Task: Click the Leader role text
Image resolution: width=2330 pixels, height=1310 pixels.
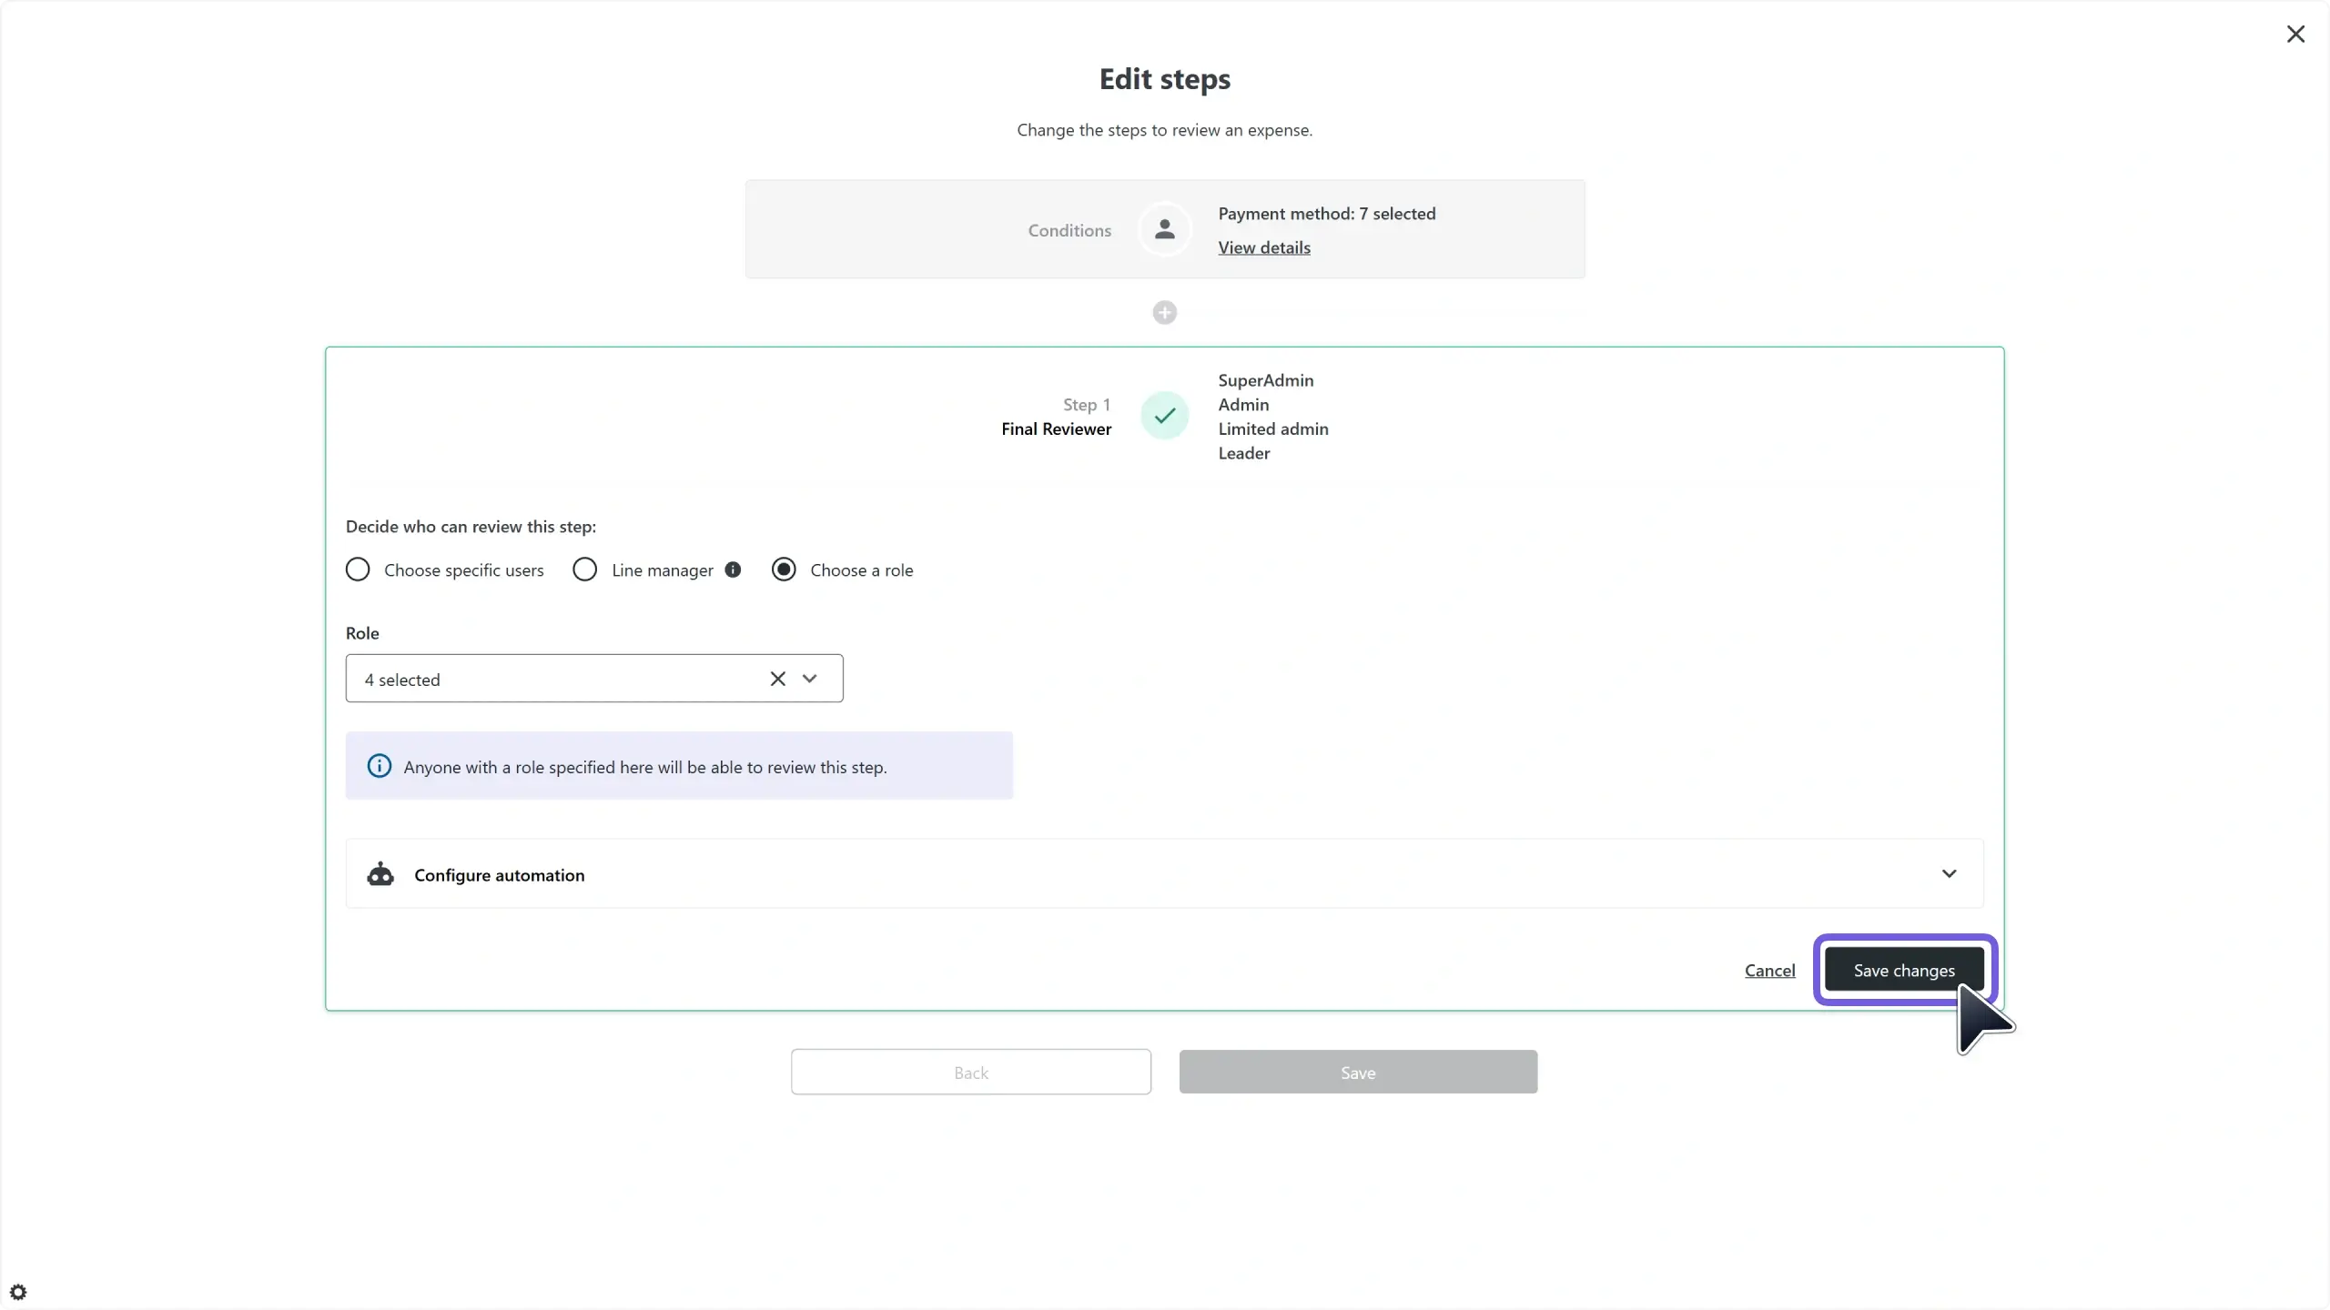Action: 1243,453
